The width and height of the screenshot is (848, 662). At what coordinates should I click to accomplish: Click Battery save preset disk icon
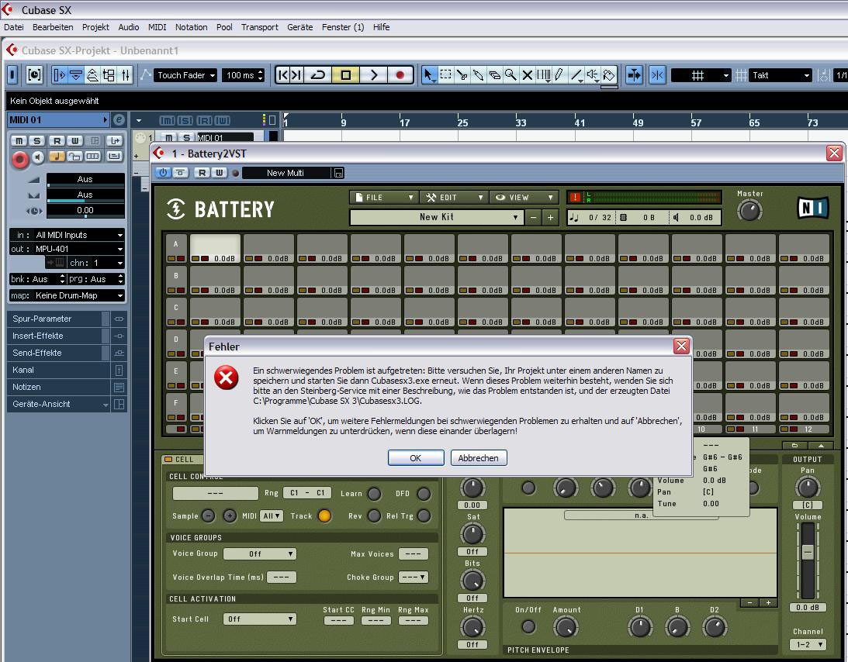[338, 173]
